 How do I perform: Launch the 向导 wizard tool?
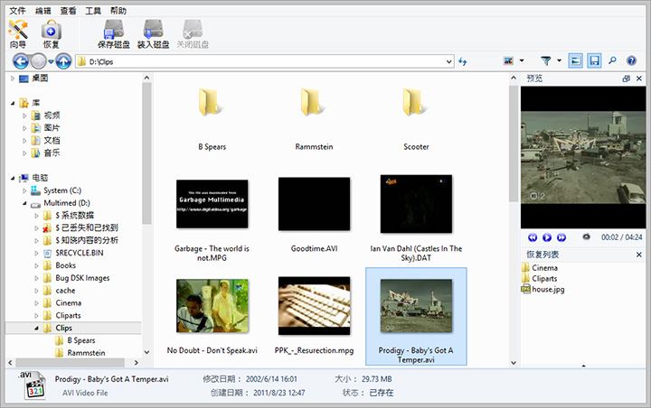17,32
